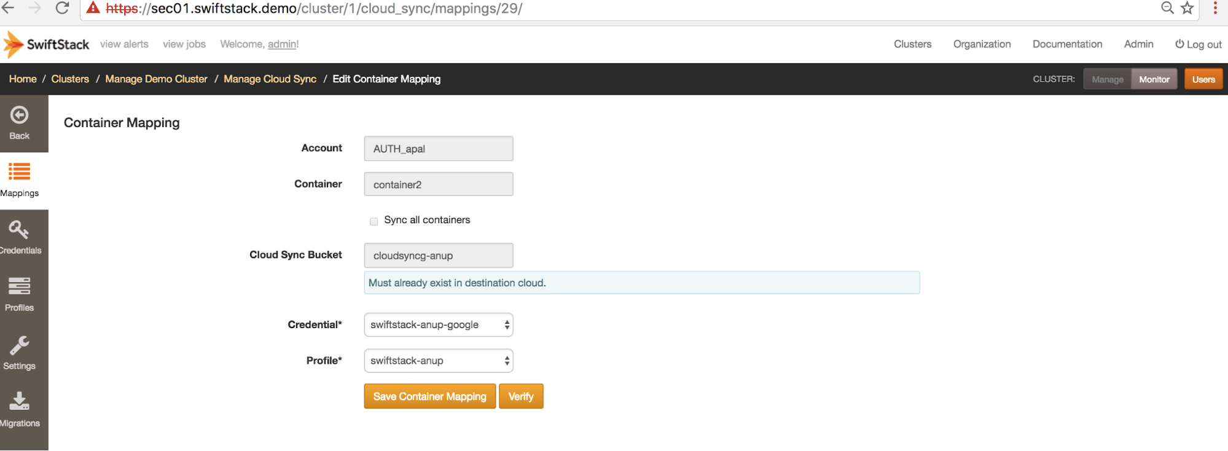
Task: Open the Profiles icon in sidebar
Action: (x=19, y=286)
